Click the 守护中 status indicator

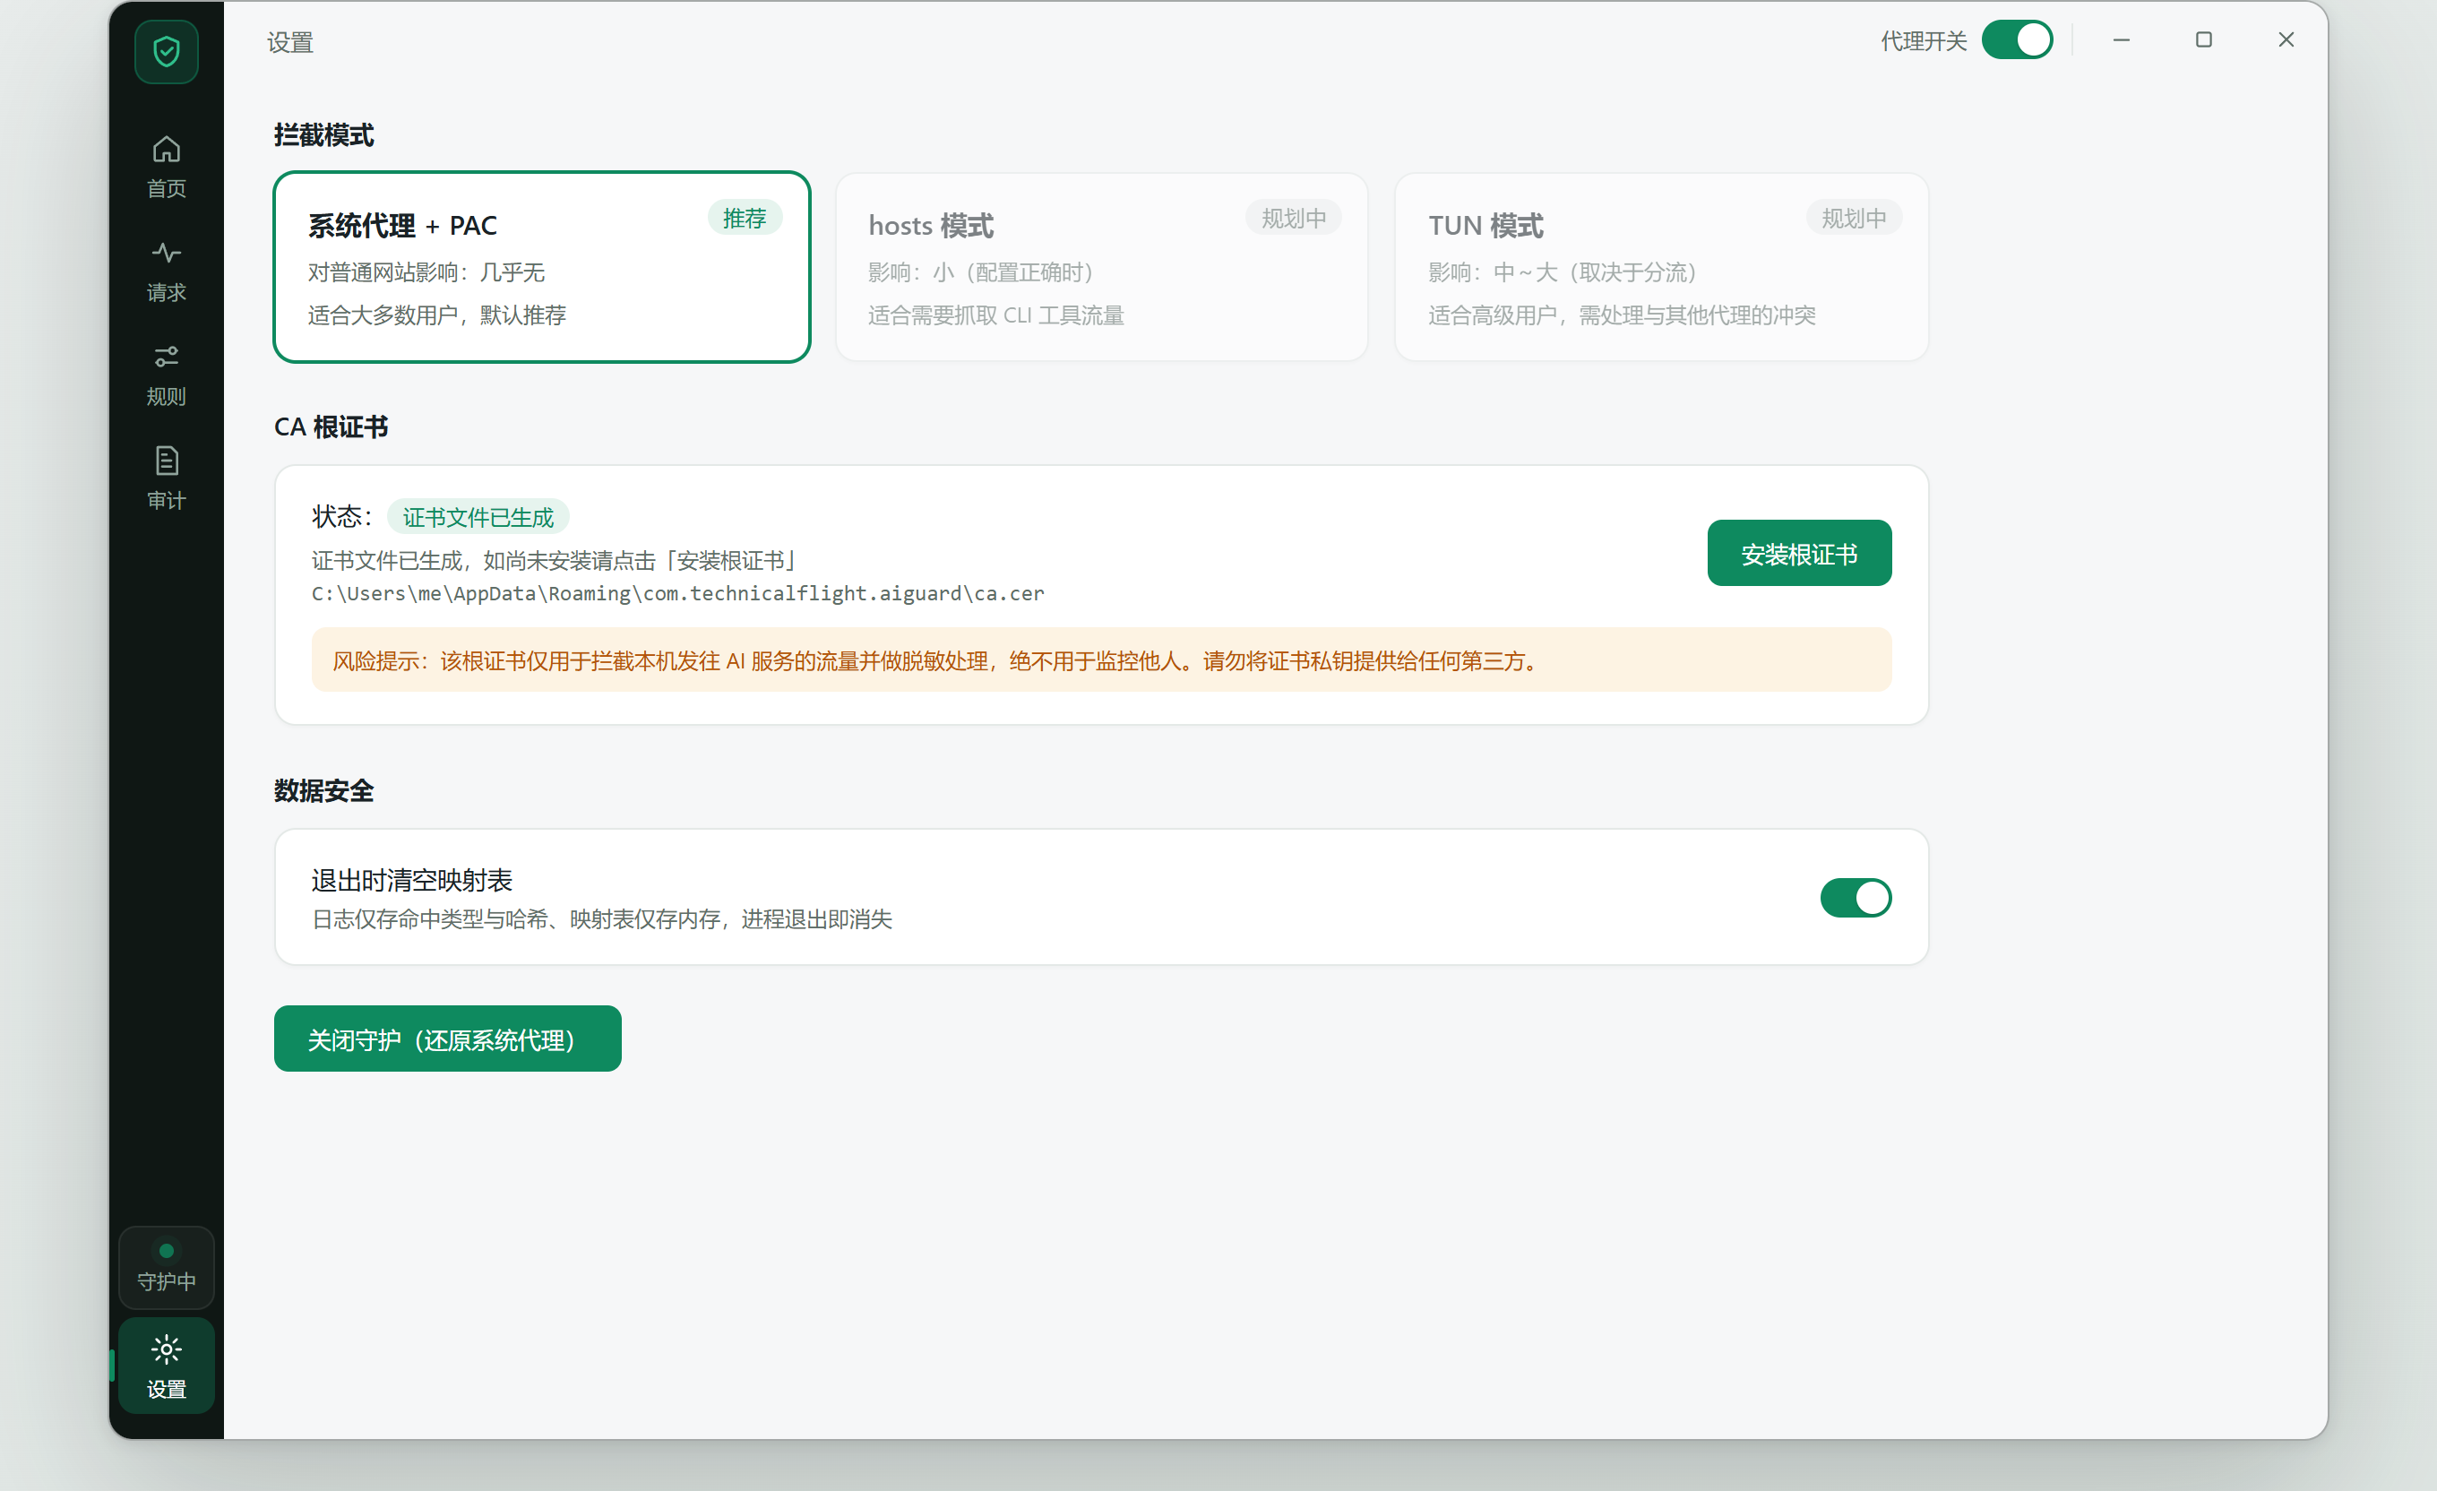[166, 1267]
